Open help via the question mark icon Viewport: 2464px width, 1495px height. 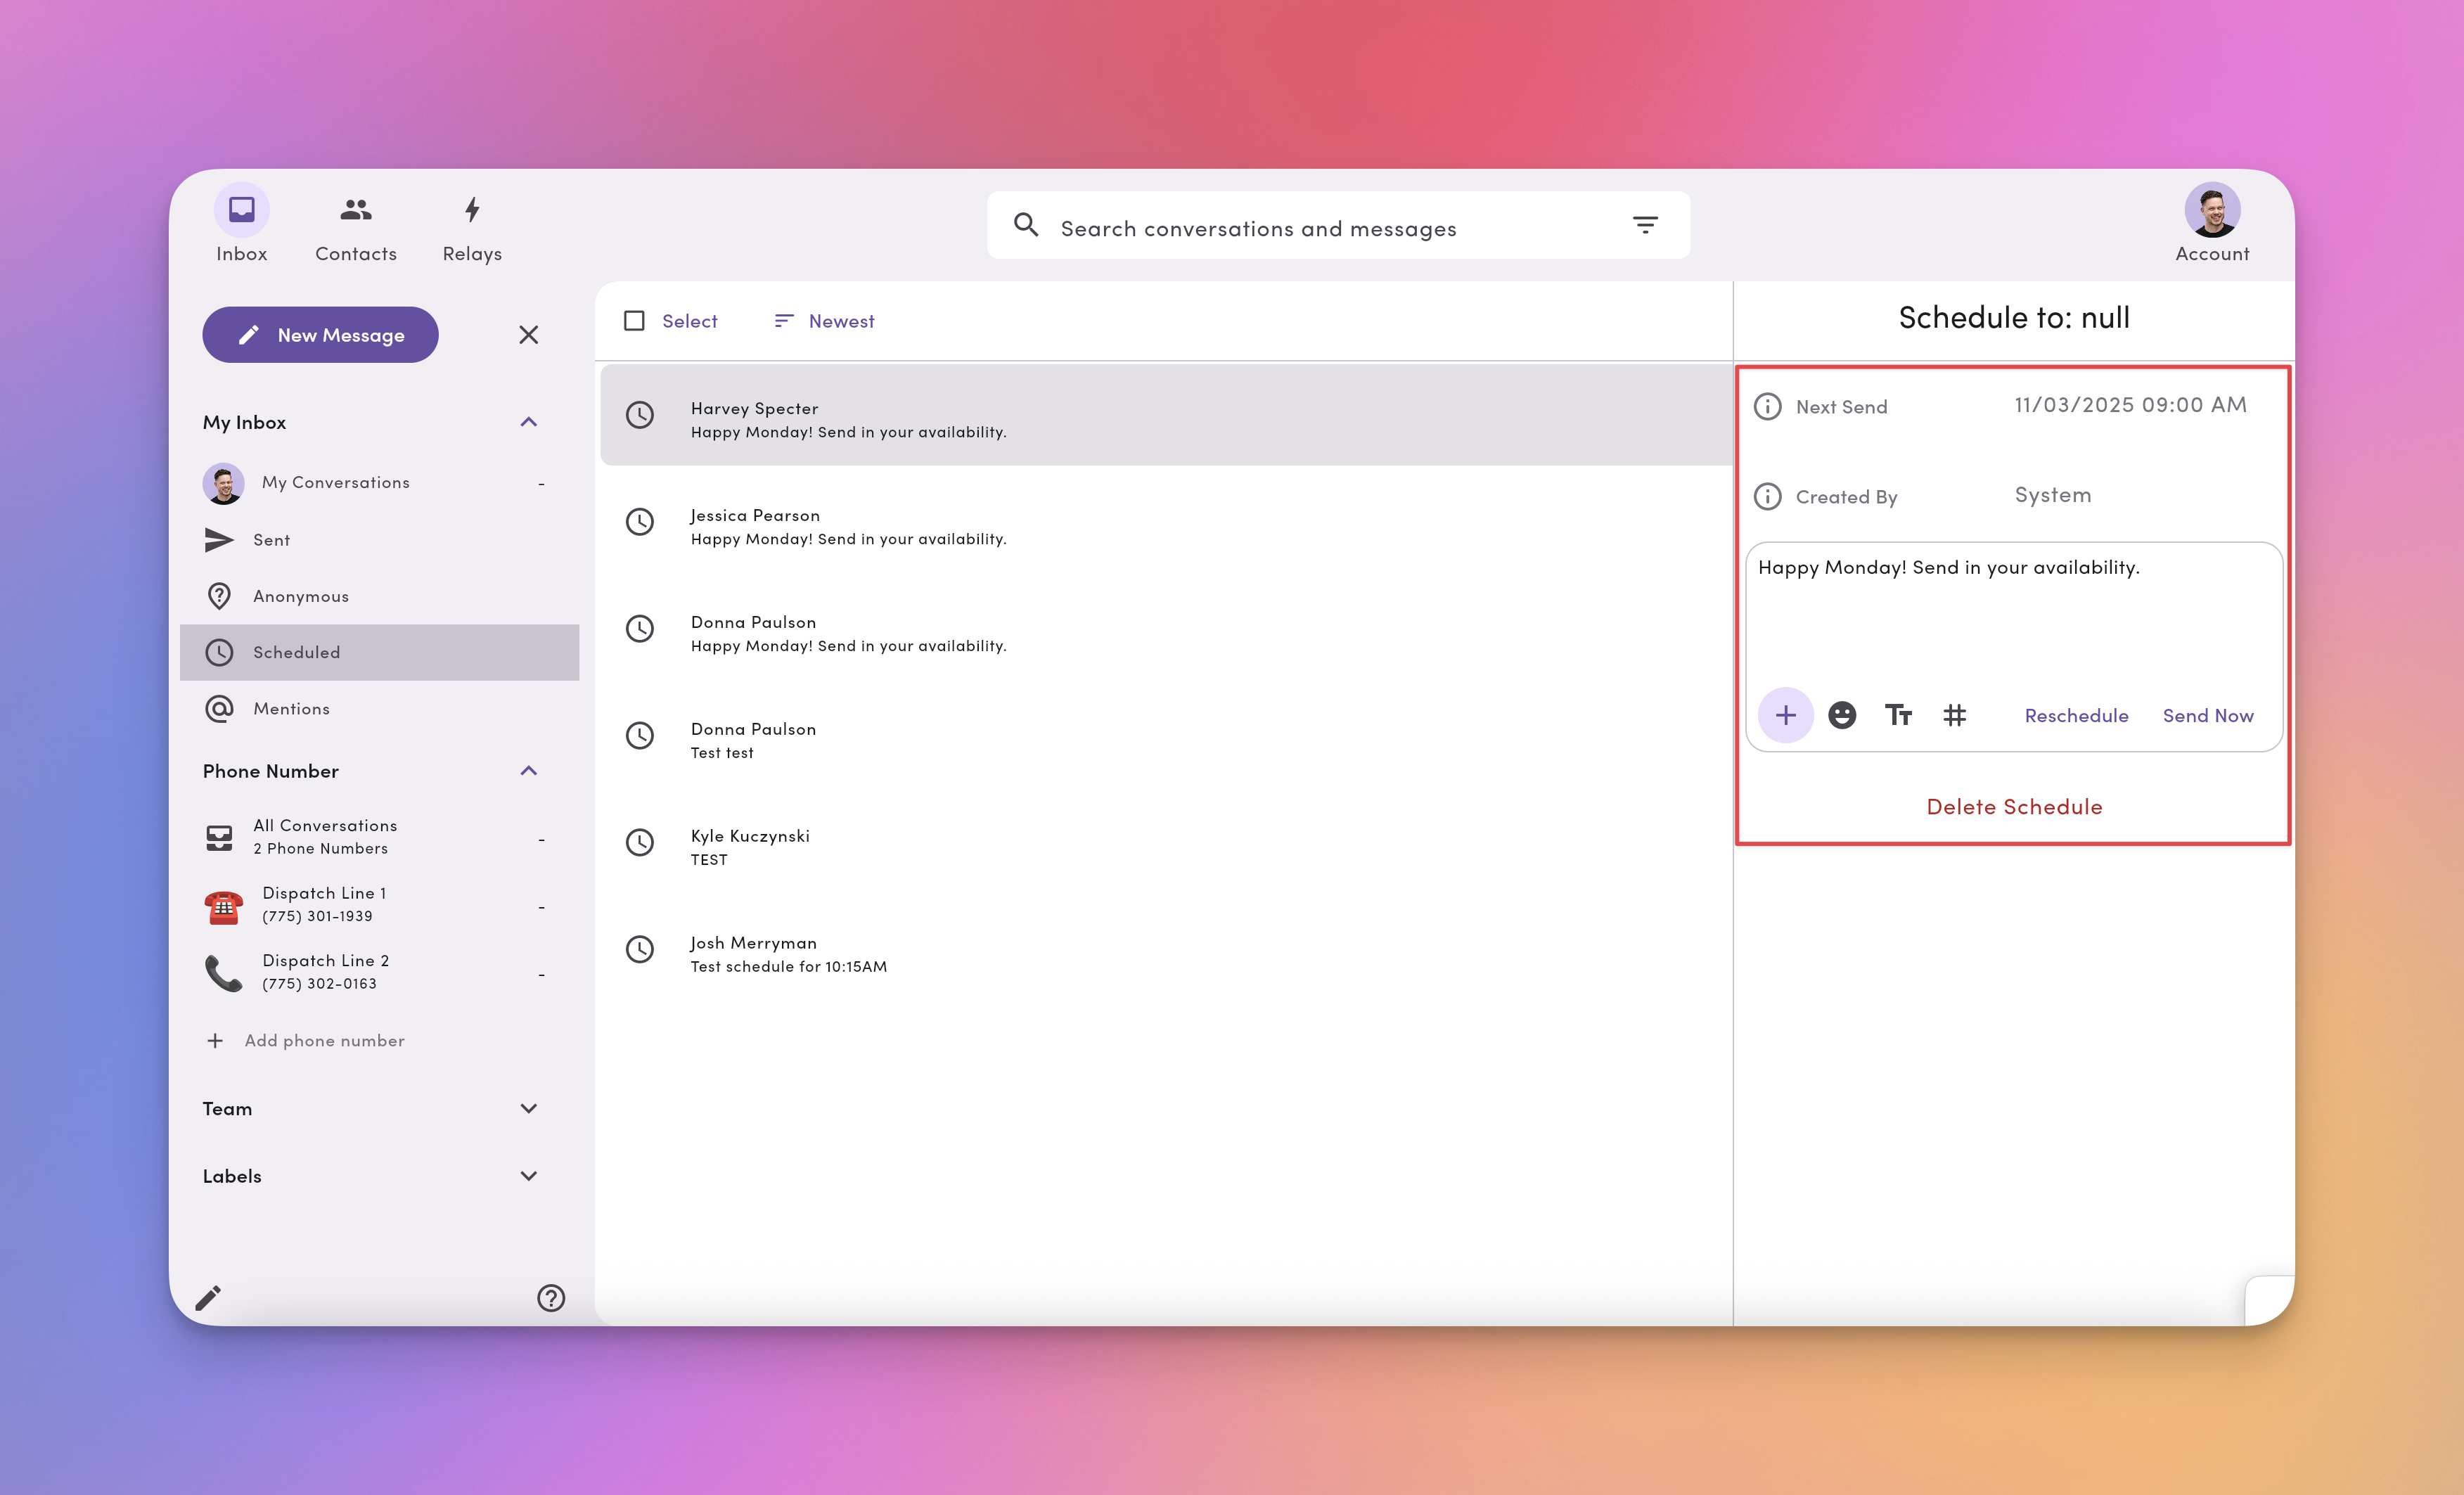tap(551, 1297)
